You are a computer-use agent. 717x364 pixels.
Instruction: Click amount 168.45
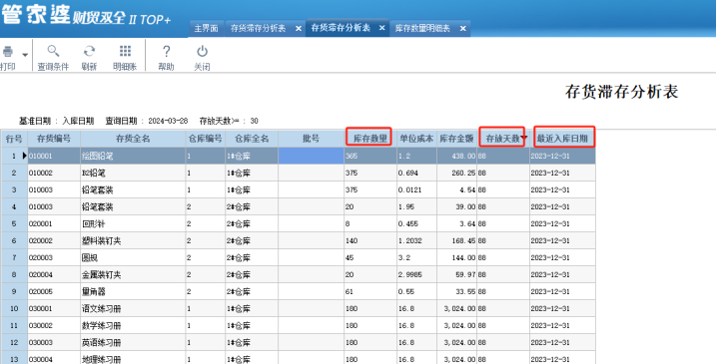coord(456,240)
